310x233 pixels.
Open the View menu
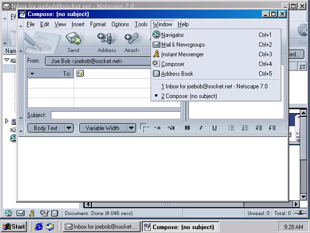[x=60, y=24]
